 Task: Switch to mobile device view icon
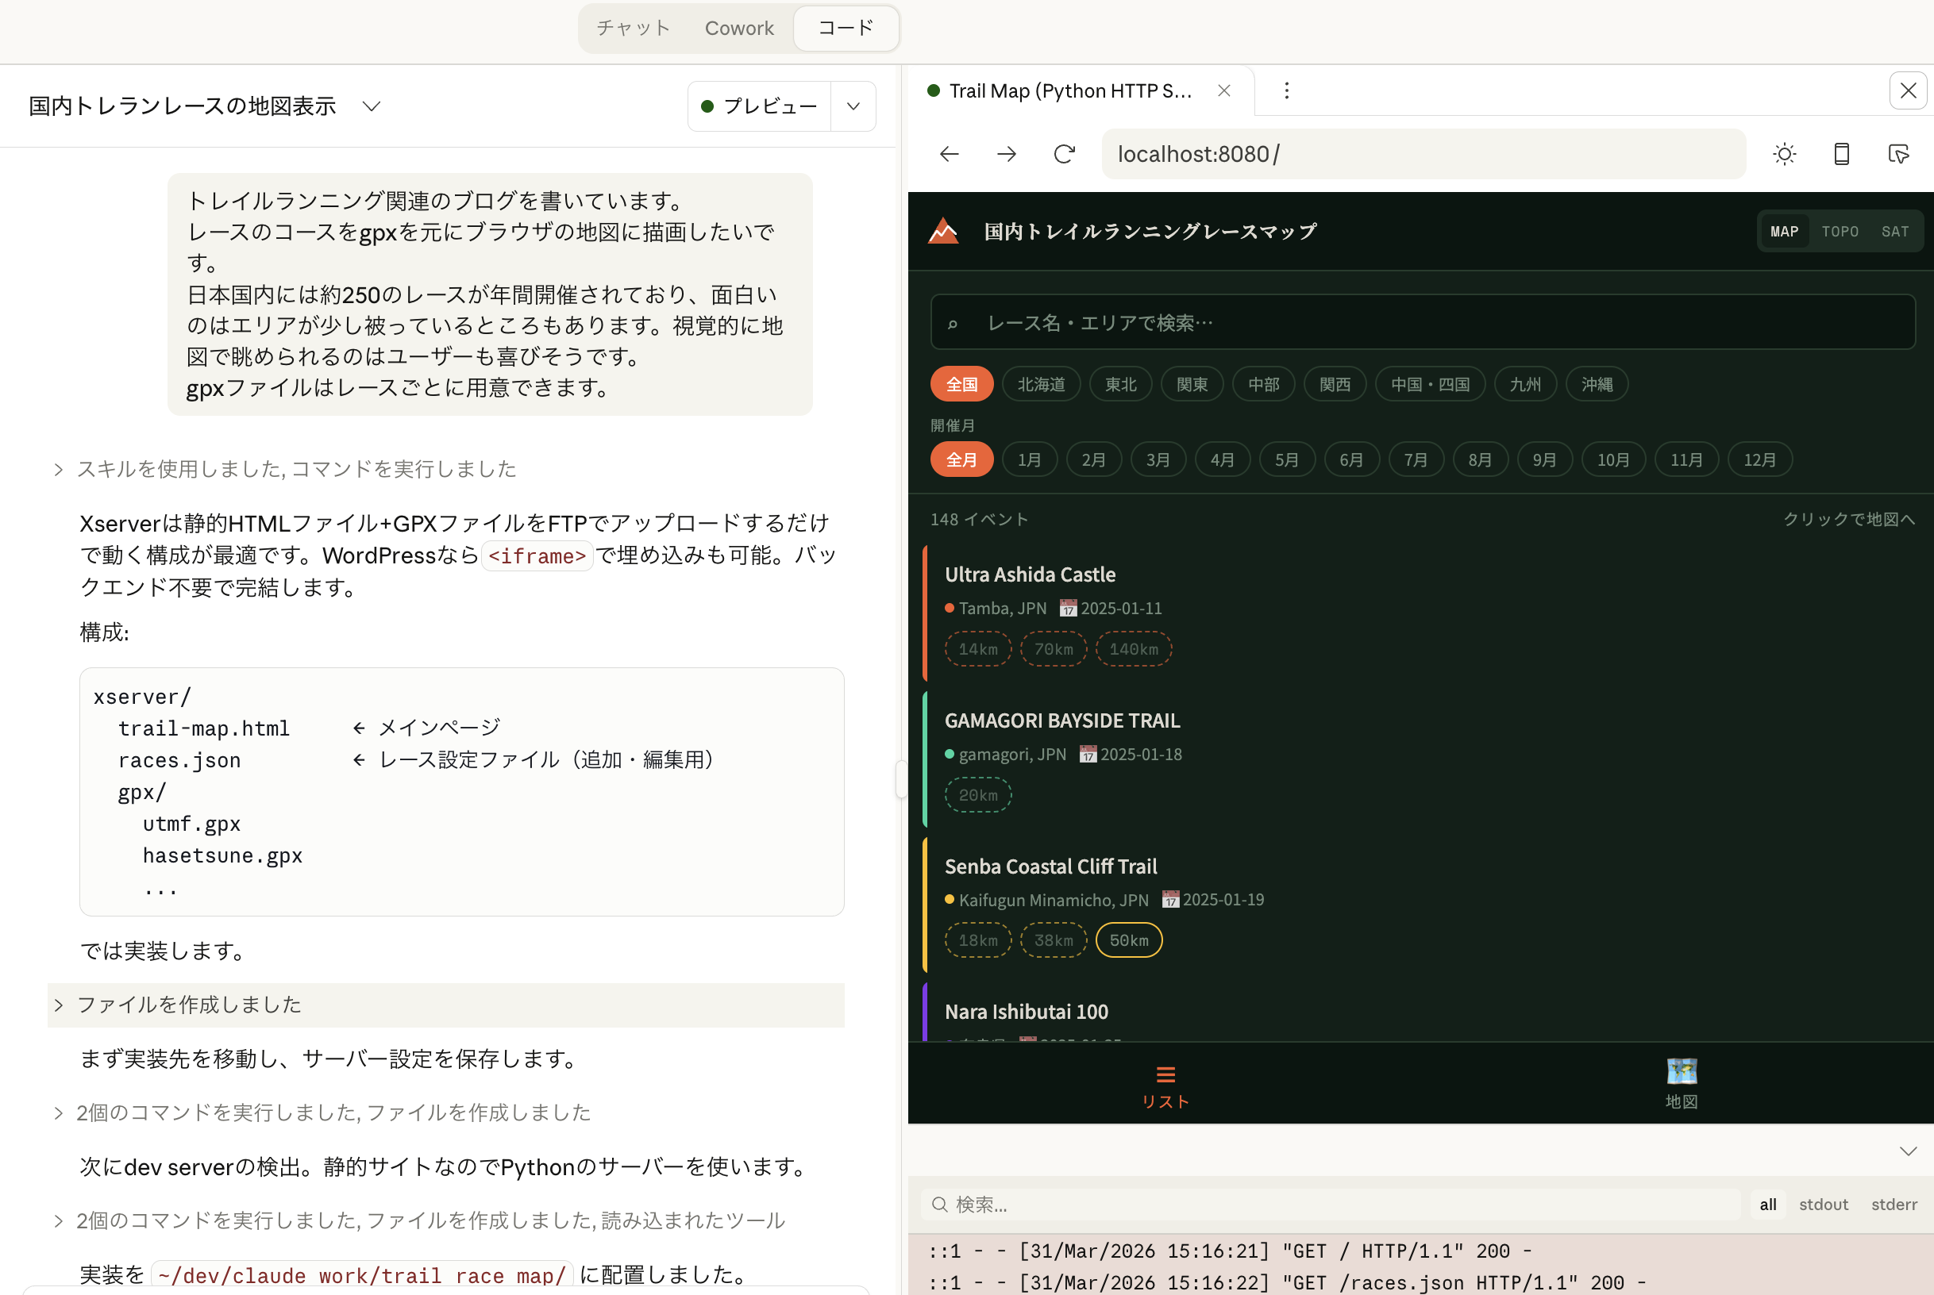point(1840,154)
